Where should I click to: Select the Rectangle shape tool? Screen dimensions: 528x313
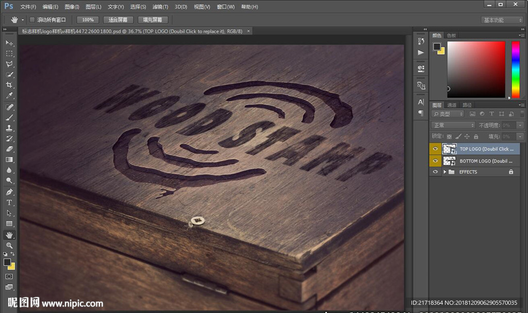(x=9, y=223)
